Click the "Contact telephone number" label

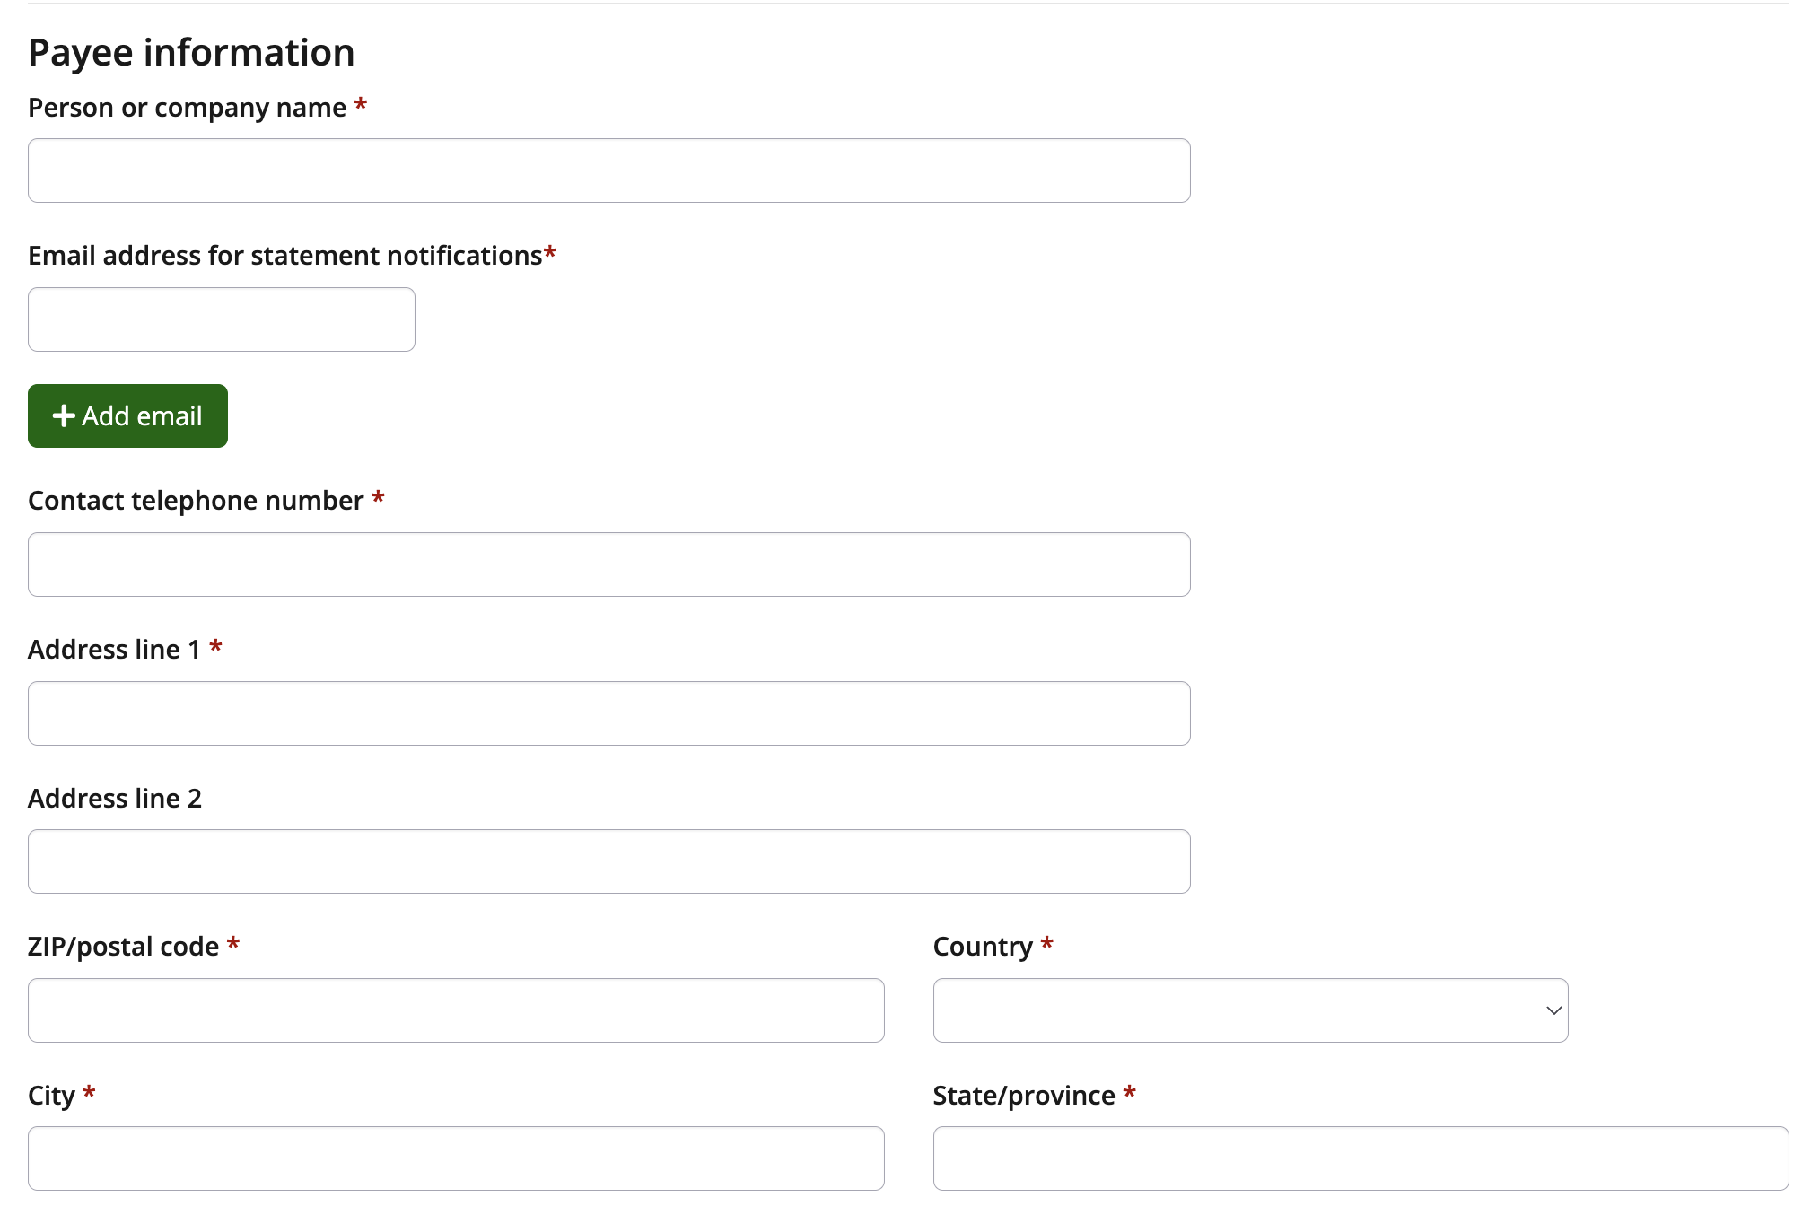click(x=196, y=501)
